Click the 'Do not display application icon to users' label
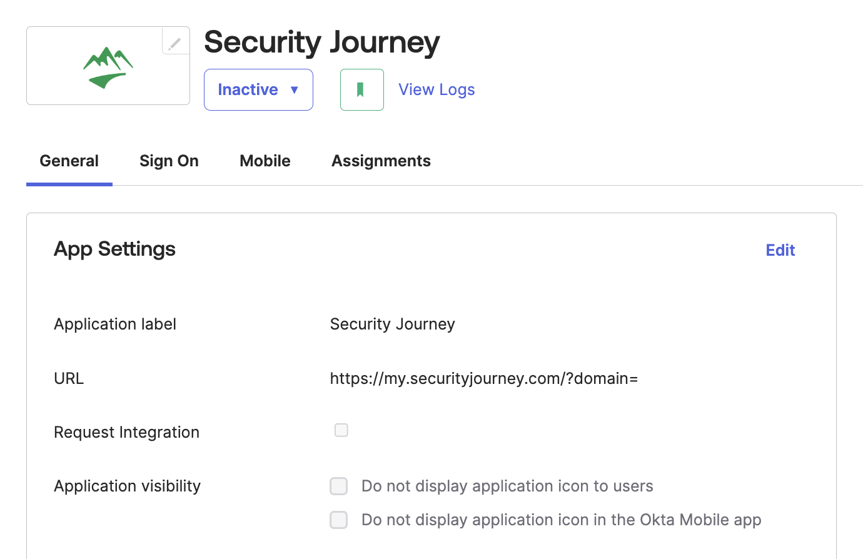The image size is (863, 559). [x=507, y=486]
